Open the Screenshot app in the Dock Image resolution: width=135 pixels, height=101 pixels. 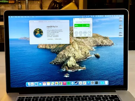pyautogui.click(x=80, y=83)
